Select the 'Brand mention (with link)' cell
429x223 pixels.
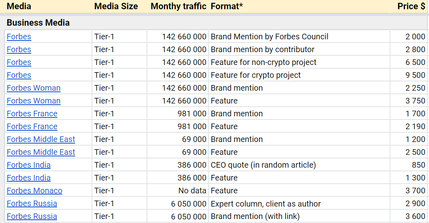pos(299,217)
